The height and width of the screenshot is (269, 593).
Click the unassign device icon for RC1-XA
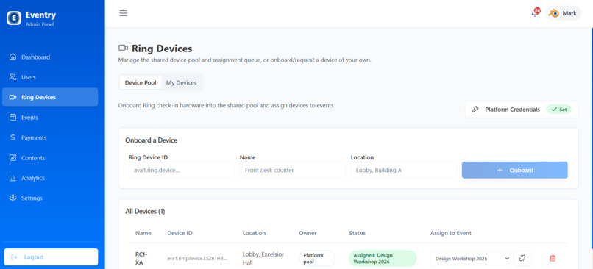[522, 259]
